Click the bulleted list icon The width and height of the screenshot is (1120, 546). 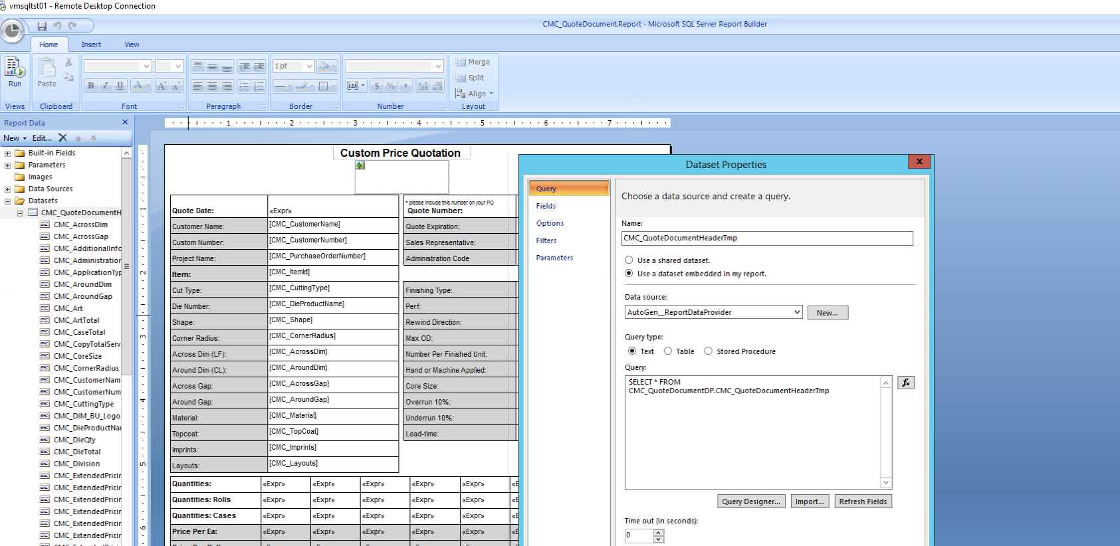(x=244, y=86)
